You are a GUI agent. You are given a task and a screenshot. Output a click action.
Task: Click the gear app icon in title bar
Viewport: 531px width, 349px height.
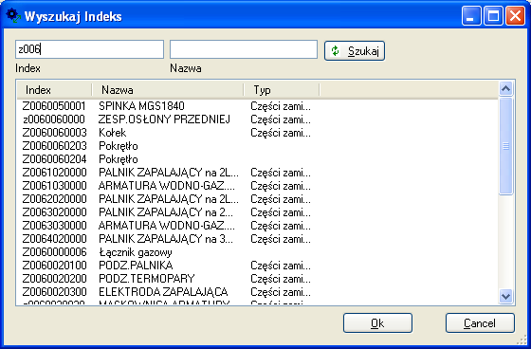point(13,16)
